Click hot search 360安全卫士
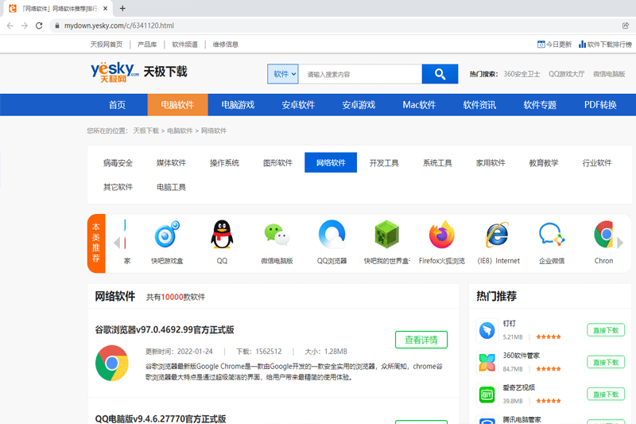The width and height of the screenshot is (636, 424). tap(522, 74)
